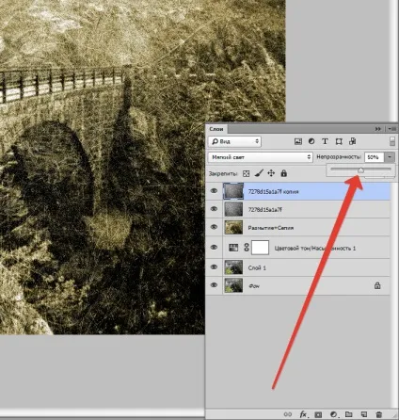This screenshot has width=399, height=420.
Task: Select the Слои panel tab
Action: 216,129
